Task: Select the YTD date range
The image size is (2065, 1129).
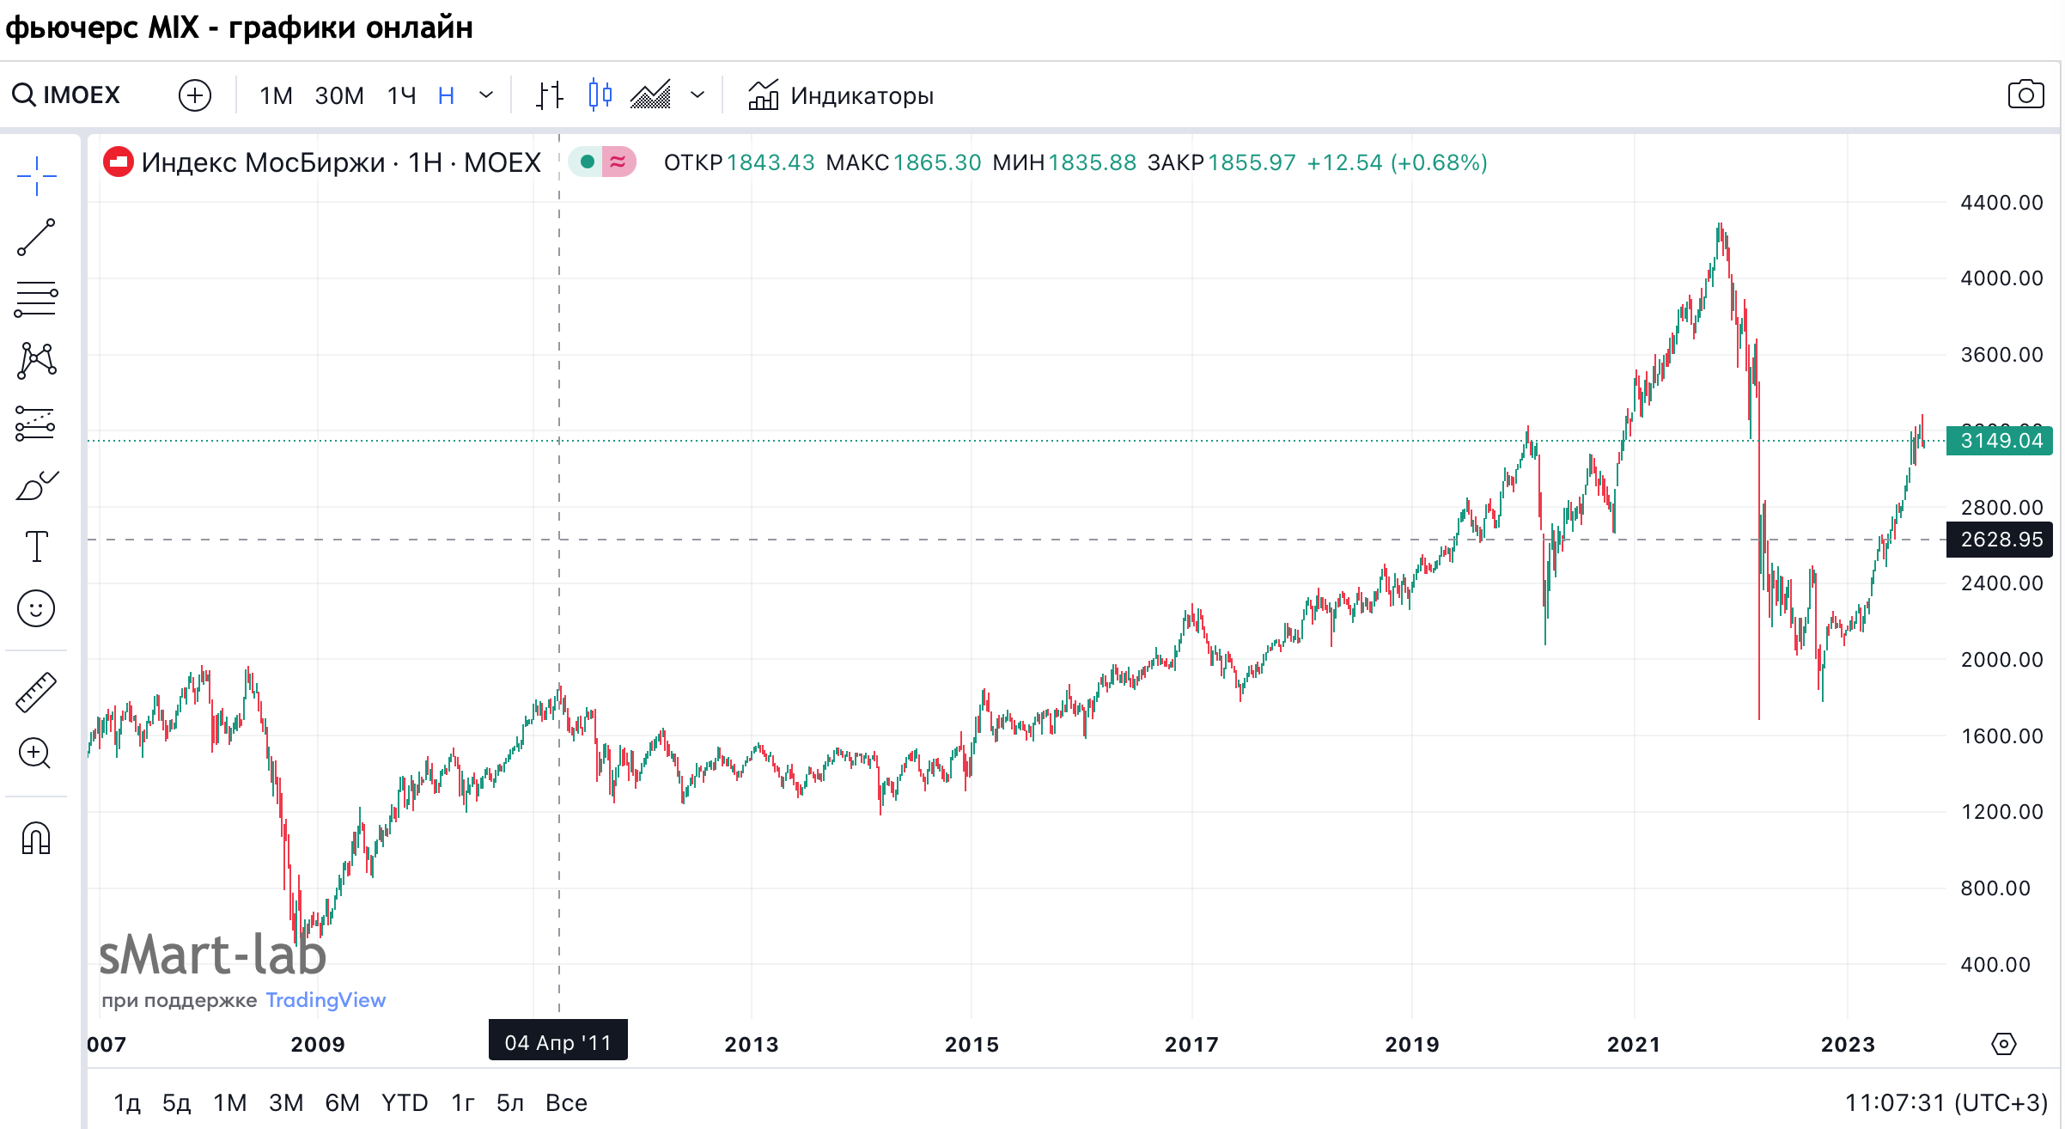Action: (x=405, y=1102)
